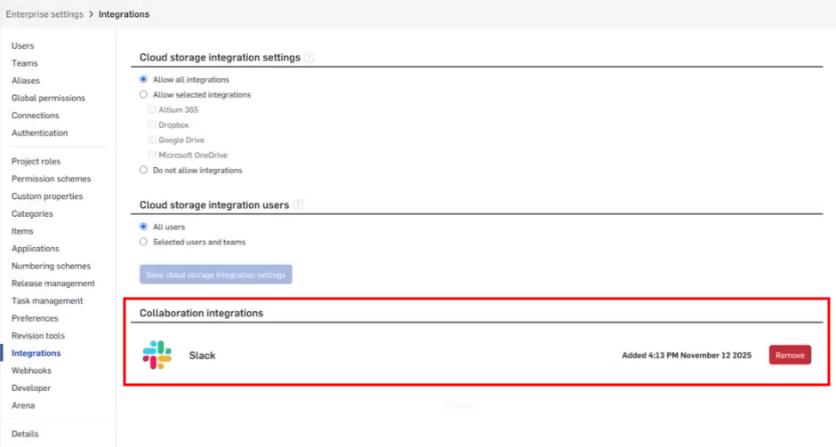The height and width of the screenshot is (447, 836).
Task: Open Webhooks settings
Action: point(31,371)
